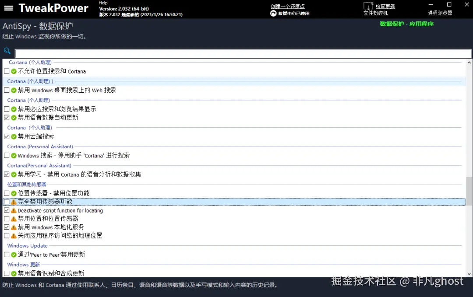473x297 pixels.
Task: Select group header Windows 更新
Action: point(24,265)
